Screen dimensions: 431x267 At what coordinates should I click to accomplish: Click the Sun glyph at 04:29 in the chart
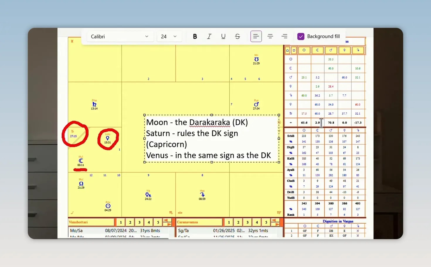(x=108, y=206)
